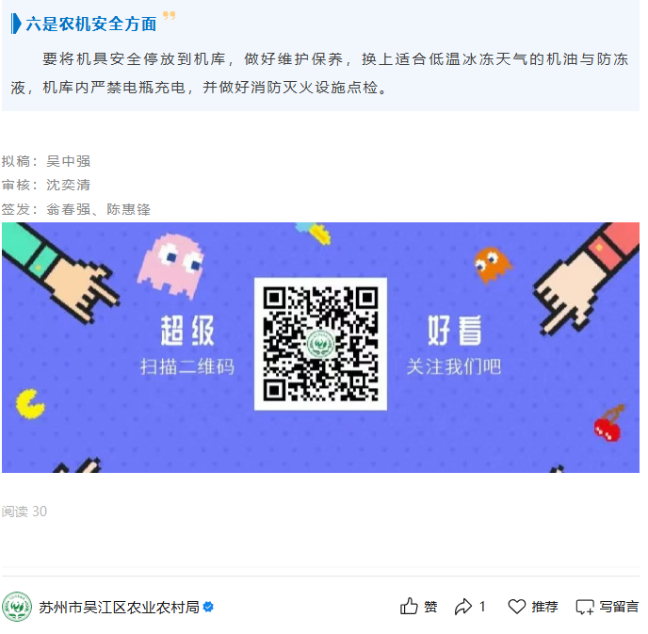
Task: Click the share arrow icon
Action: point(462,607)
